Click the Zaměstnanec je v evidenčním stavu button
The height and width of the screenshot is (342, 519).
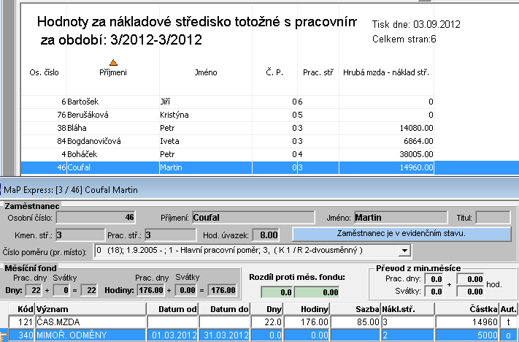[x=401, y=234]
